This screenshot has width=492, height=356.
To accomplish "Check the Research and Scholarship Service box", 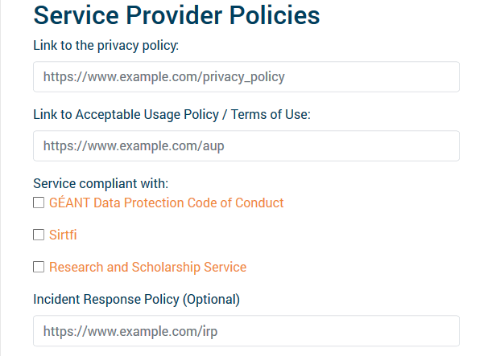I will click(x=39, y=268).
